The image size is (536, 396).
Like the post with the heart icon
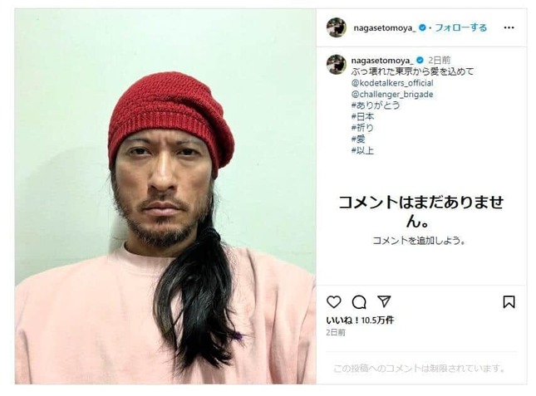coord(333,302)
